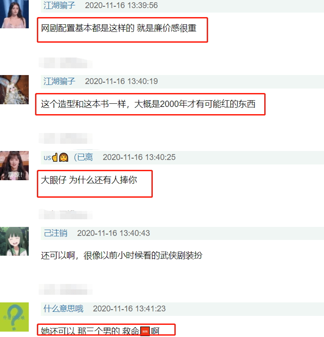Viewport: 324px width, 337px height.
Task: Click the avatar of girl with 震惊 caption
Action: point(14,165)
